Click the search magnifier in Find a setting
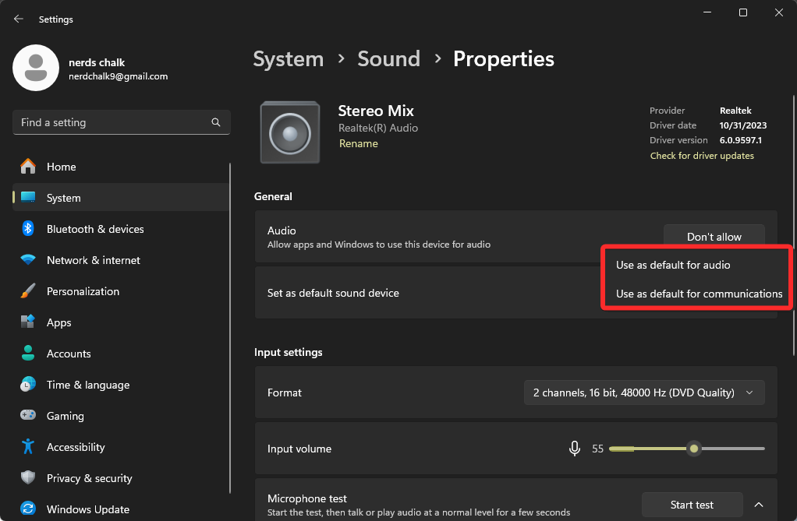 pos(215,122)
